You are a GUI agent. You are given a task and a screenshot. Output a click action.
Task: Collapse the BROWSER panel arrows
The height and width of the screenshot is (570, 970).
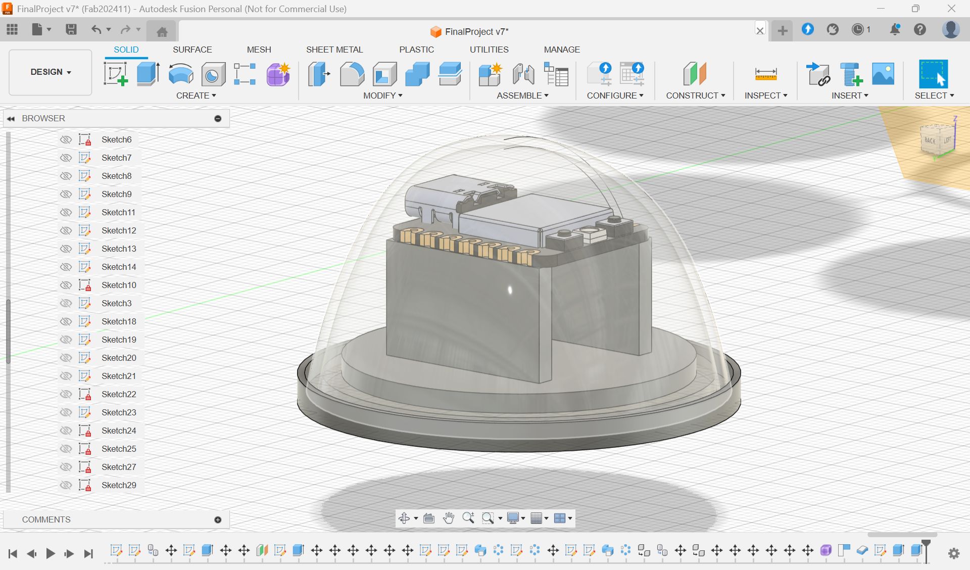click(11, 119)
